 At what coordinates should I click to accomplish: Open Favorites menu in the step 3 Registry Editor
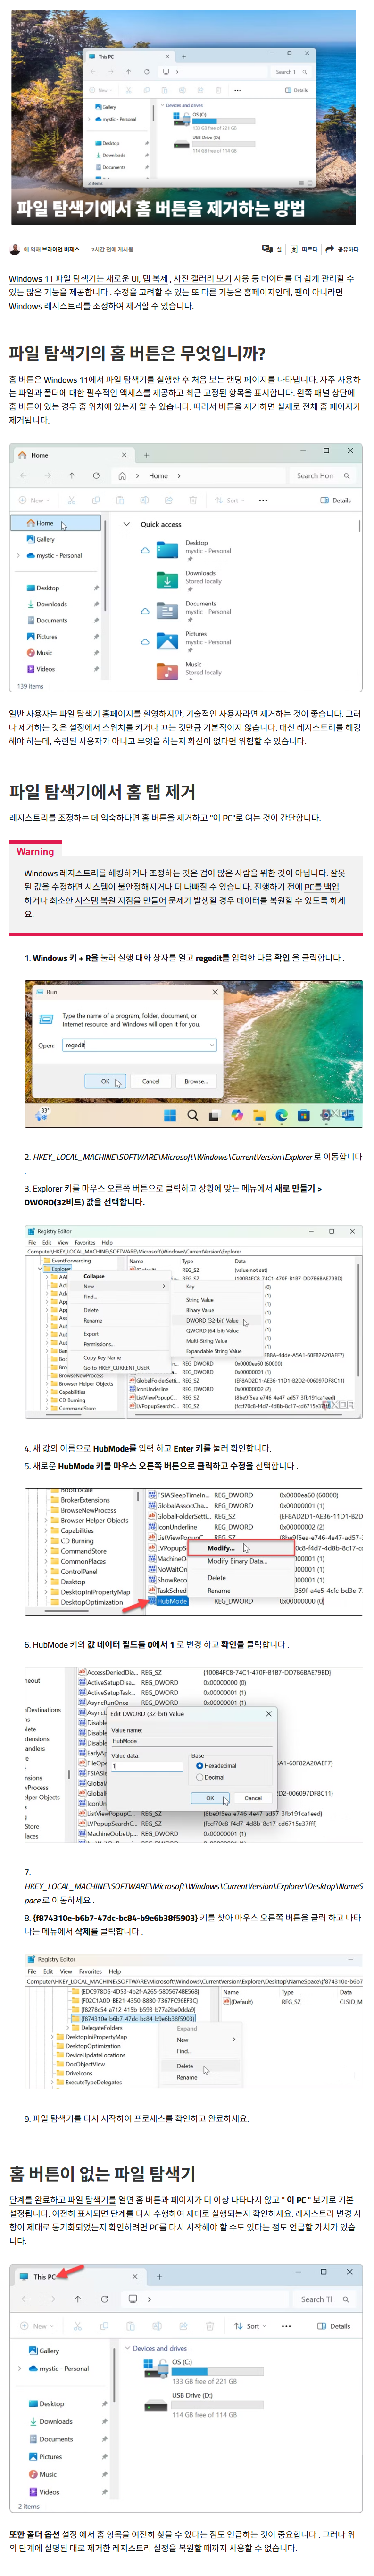pos(86,1243)
